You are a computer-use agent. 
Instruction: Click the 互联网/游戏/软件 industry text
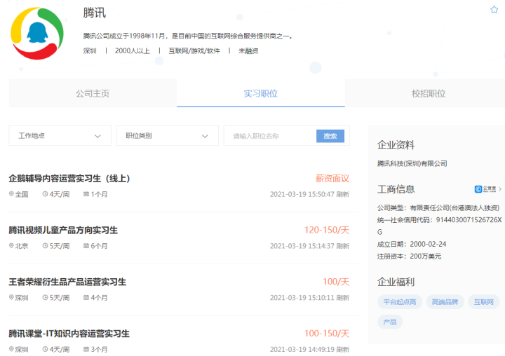tap(194, 51)
